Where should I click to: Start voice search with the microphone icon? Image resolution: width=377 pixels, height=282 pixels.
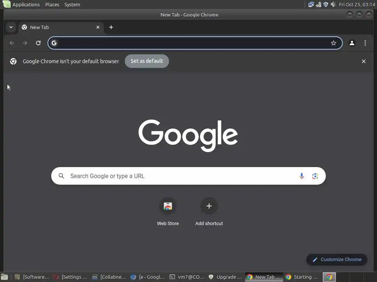[302, 176]
